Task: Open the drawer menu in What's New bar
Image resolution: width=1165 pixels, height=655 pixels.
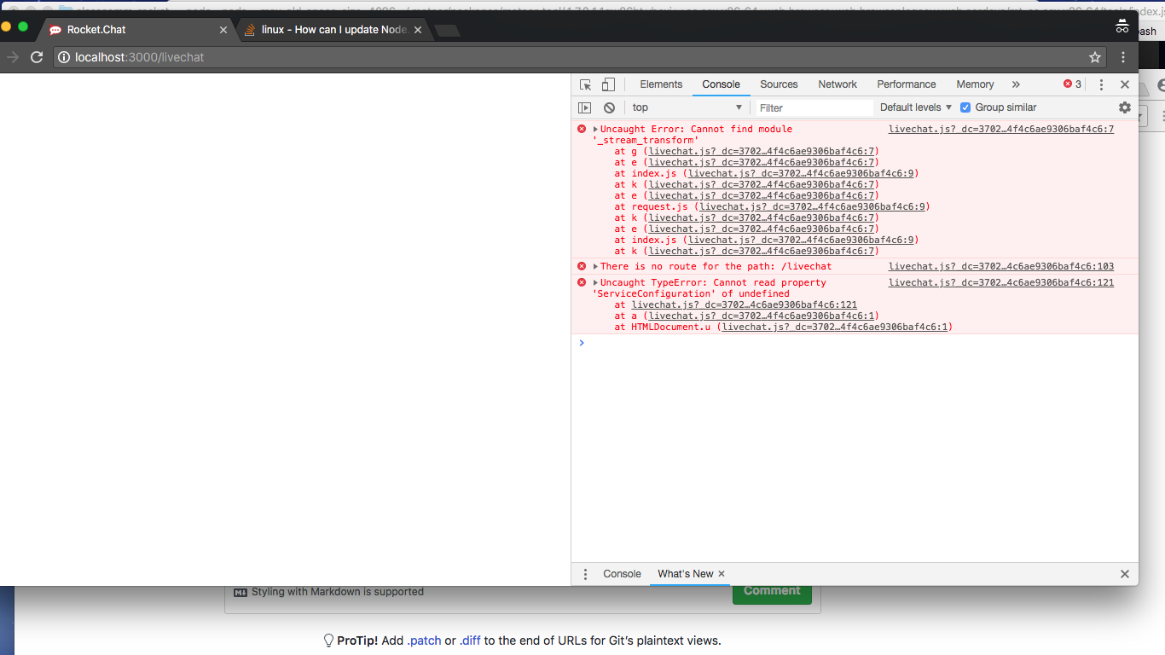Action: click(585, 574)
